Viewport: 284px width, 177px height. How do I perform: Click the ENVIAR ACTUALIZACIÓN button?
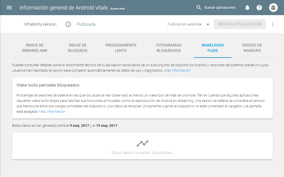pyautogui.click(x=240, y=24)
